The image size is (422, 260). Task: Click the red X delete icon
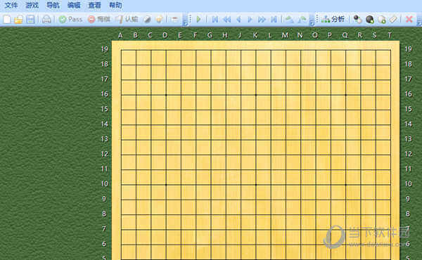coord(409,20)
